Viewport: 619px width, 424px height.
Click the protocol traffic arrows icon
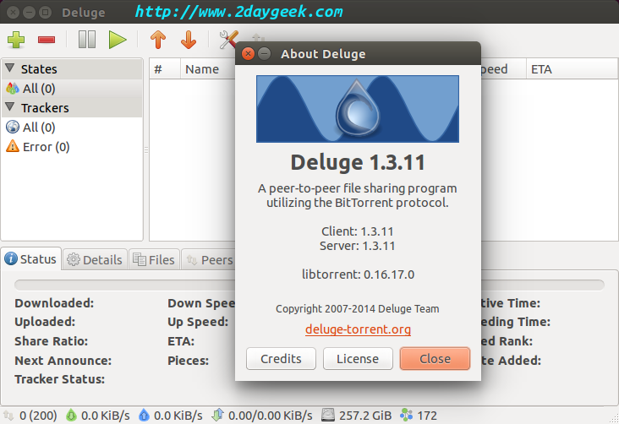point(217,415)
